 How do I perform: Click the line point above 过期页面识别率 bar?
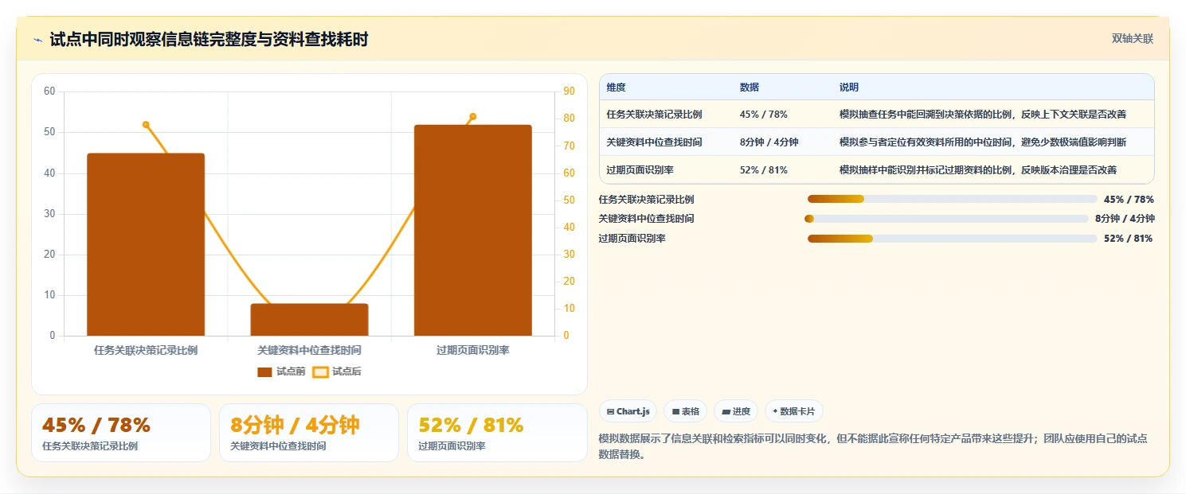pos(472,116)
